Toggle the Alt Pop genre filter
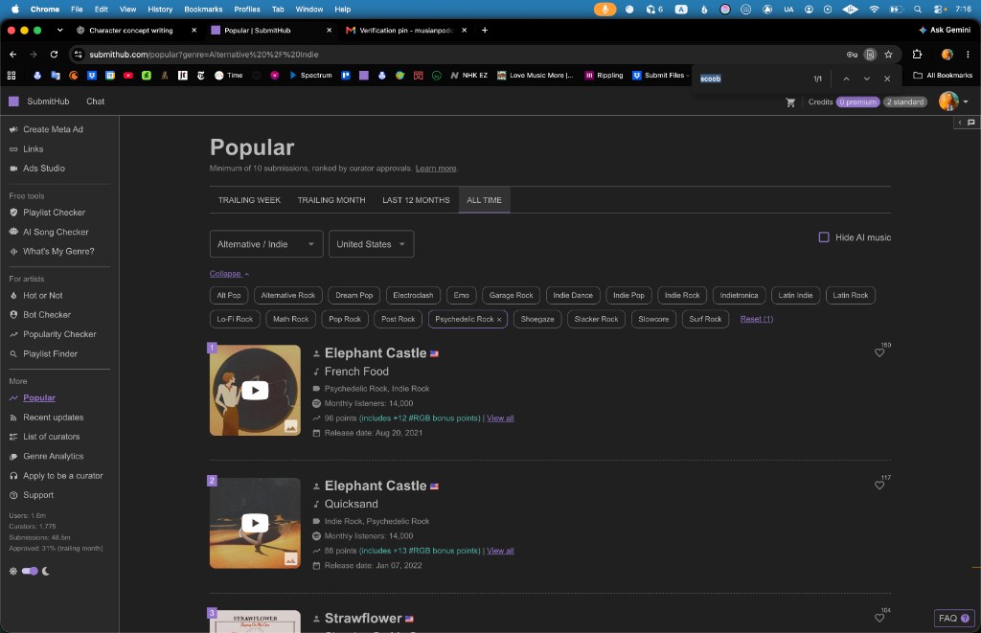 point(228,295)
